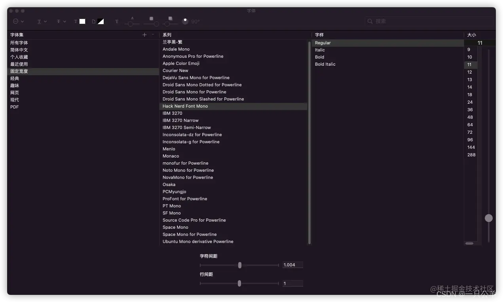Click the vertical font size slider knob

point(489,218)
